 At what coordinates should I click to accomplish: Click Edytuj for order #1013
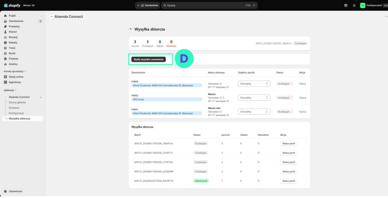click(x=303, y=84)
